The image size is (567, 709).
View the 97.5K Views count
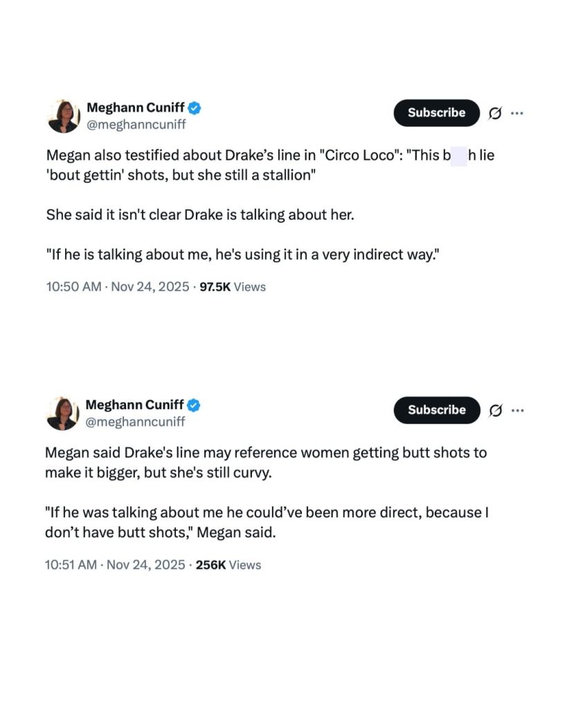point(233,287)
